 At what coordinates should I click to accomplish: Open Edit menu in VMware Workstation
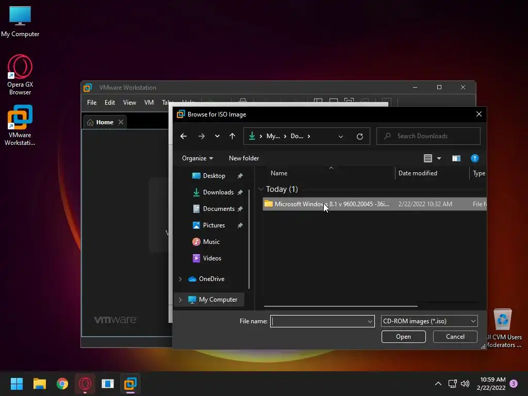109,103
